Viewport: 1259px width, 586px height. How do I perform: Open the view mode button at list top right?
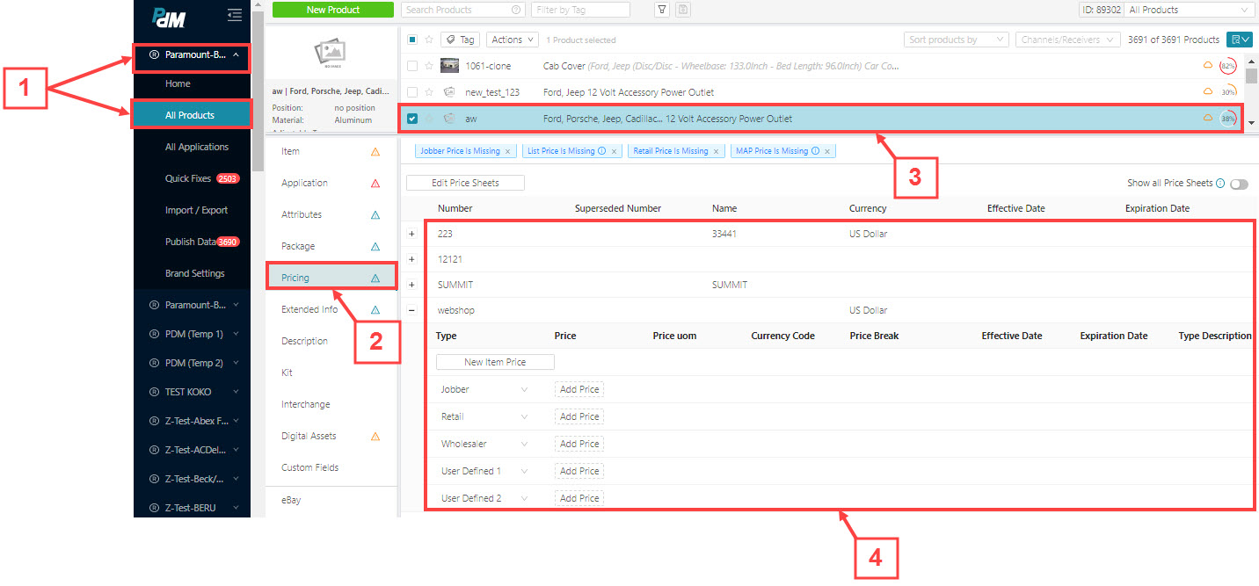pos(1241,40)
